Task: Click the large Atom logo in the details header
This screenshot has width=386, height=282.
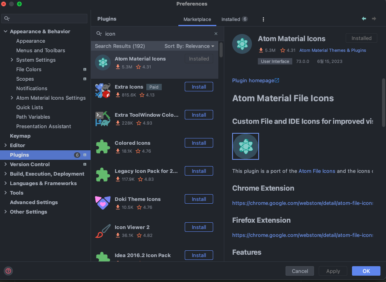Action: coord(242,44)
